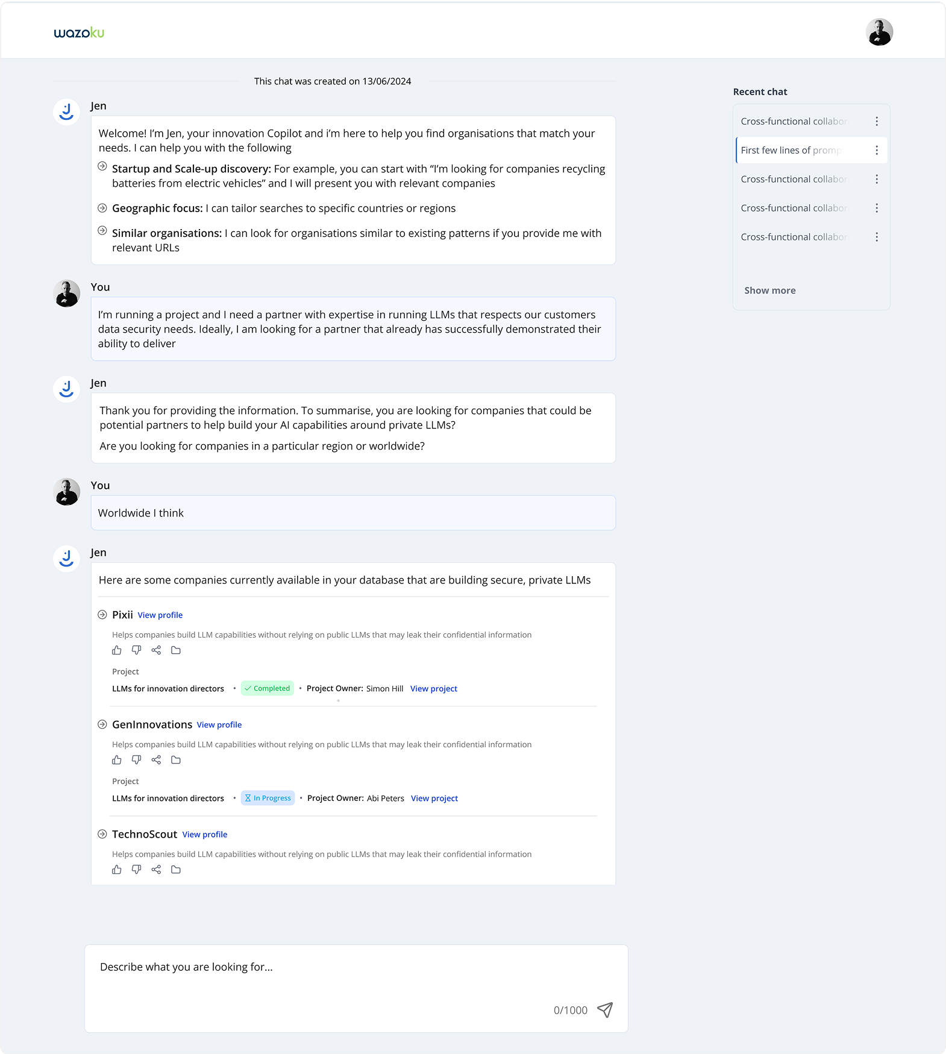View project owned by Simon Hill
This screenshot has width=946, height=1054.
click(x=434, y=689)
